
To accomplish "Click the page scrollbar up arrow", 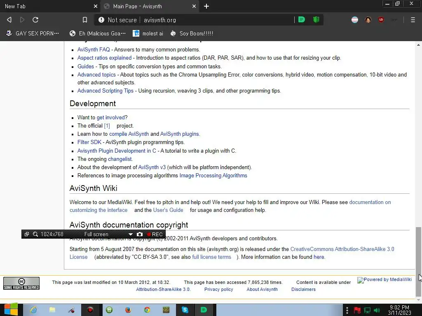I will [x=419, y=44].
